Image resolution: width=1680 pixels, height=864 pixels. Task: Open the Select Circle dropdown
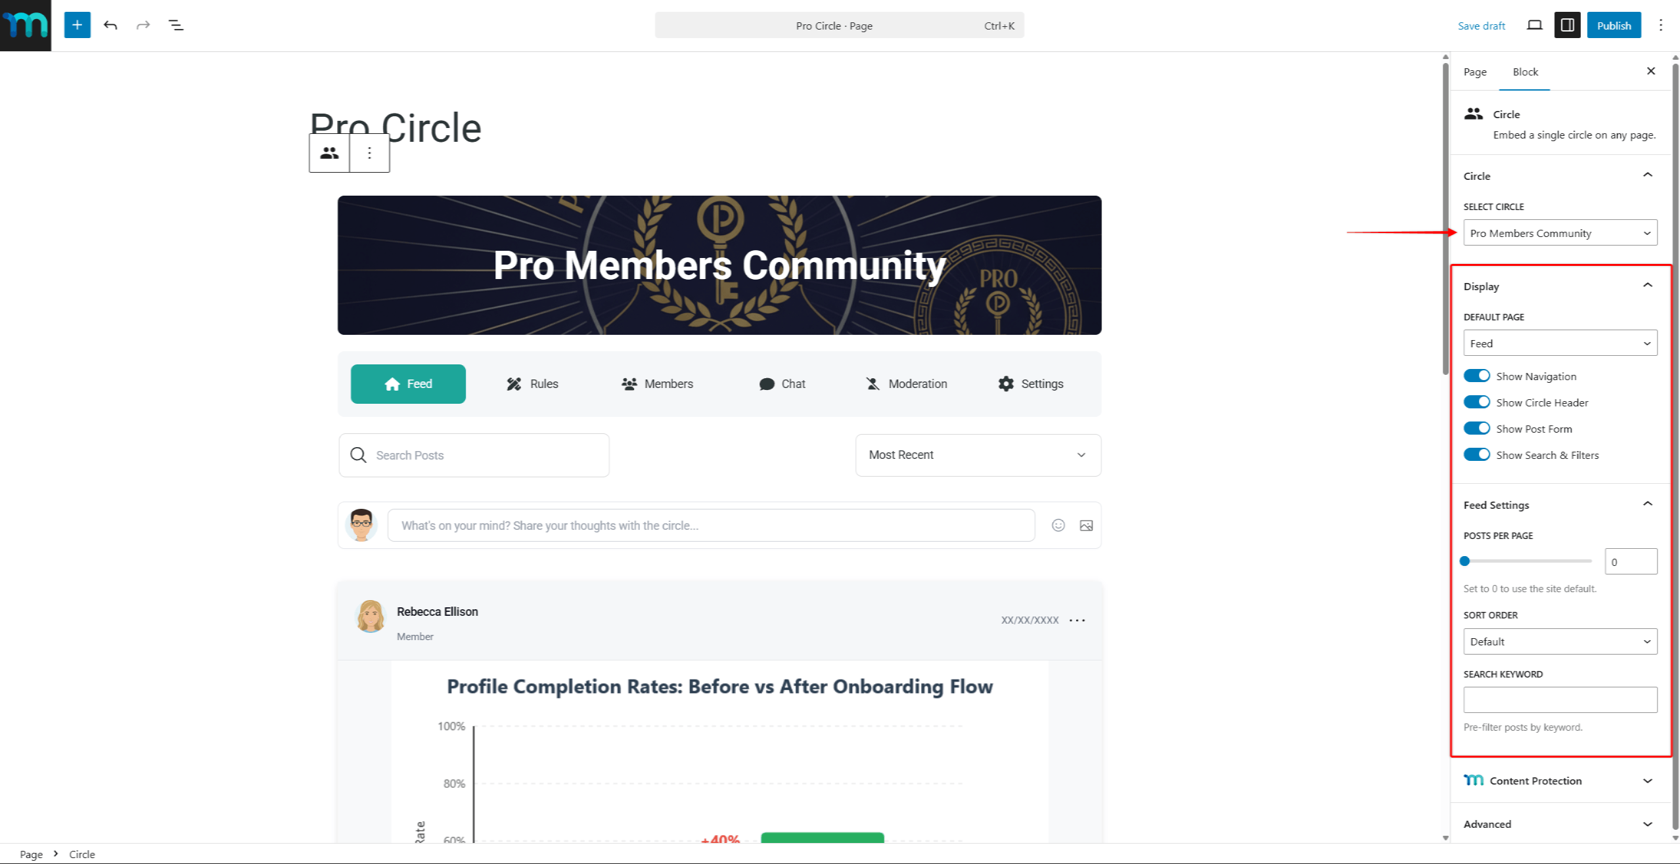click(x=1560, y=232)
